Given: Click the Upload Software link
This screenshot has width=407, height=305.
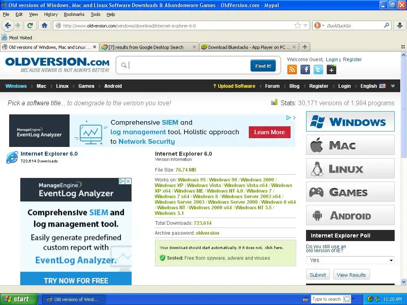Looking at the screenshot, I should point(234,86).
